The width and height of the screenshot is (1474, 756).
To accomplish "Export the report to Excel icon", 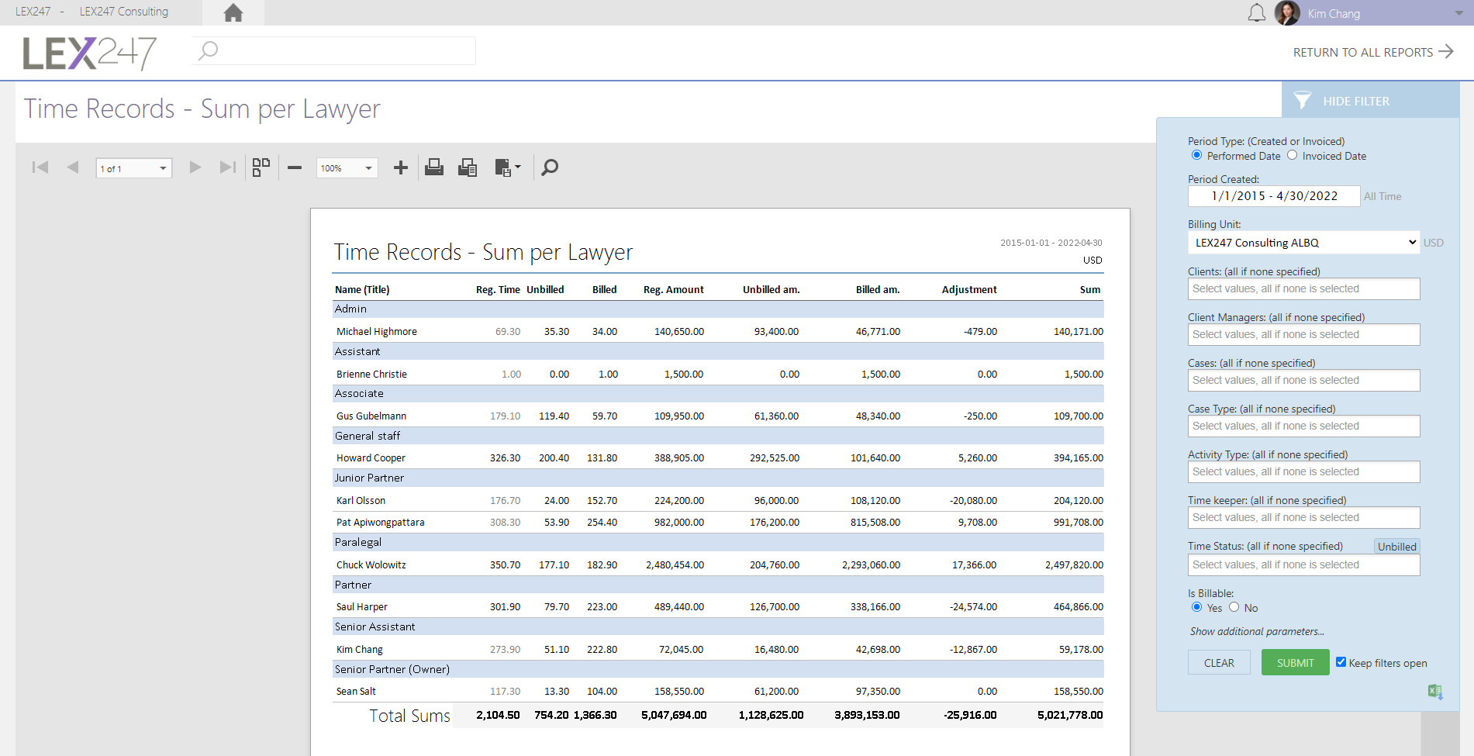I will pyautogui.click(x=1435, y=692).
